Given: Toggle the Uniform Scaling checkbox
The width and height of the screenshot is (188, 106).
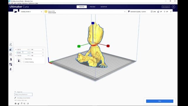Looking at the screenshot, I should tap(23, 62).
